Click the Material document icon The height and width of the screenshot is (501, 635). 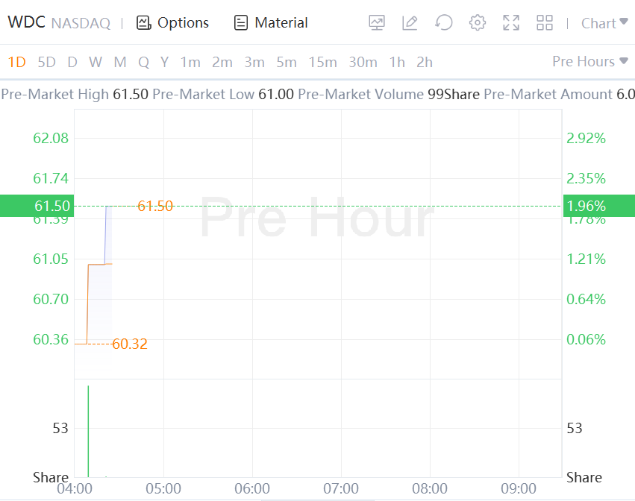(241, 23)
